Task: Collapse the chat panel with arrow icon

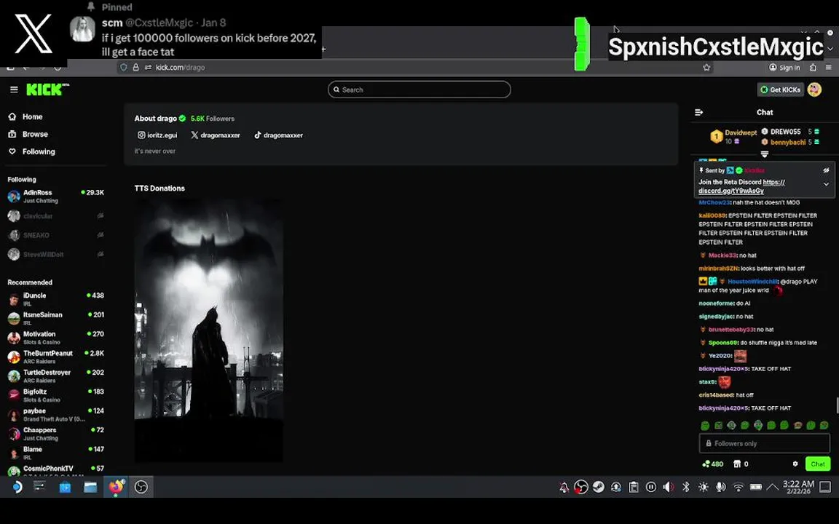Action: pos(699,112)
